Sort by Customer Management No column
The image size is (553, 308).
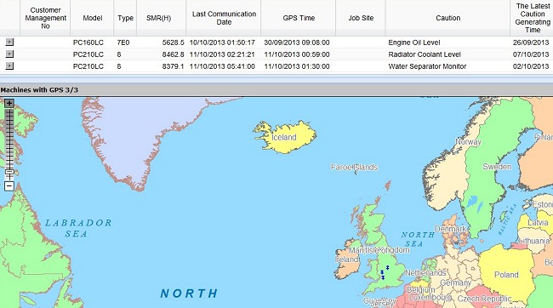coord(45,18)
